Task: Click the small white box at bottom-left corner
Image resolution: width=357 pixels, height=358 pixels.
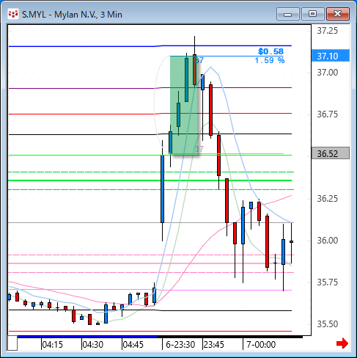Action: tap(12, 343)
